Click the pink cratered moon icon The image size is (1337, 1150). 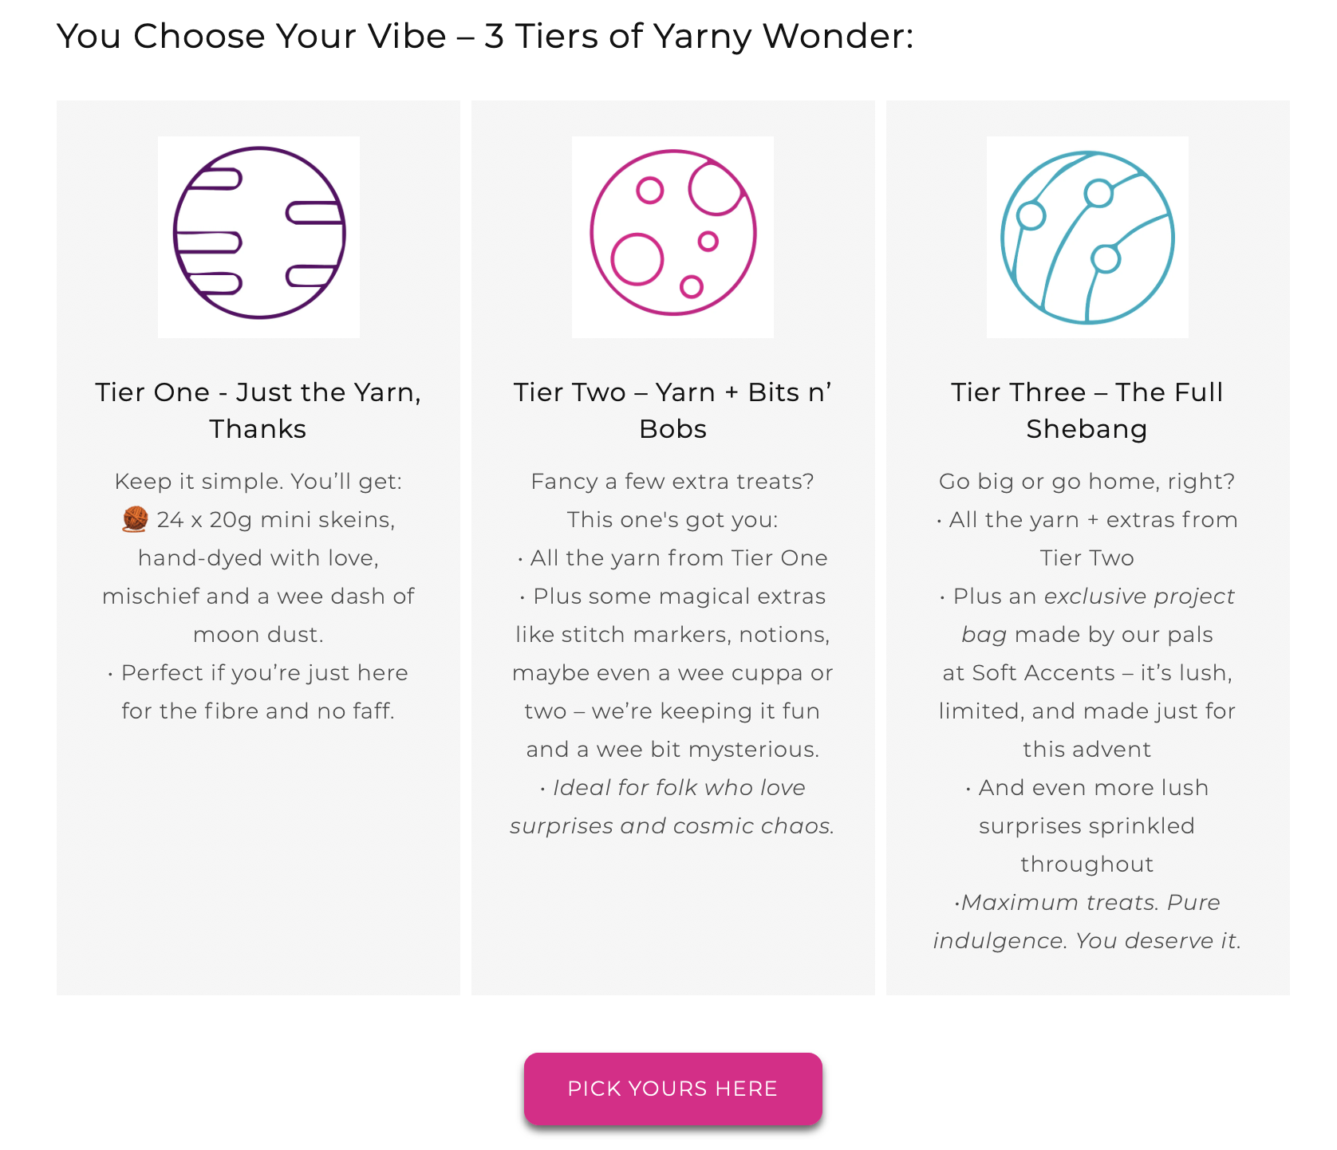tap(672, 237)
